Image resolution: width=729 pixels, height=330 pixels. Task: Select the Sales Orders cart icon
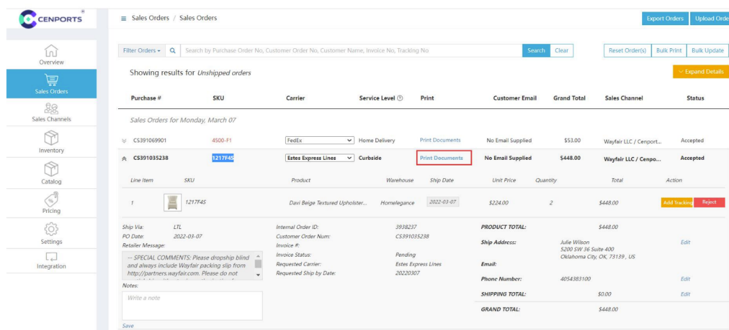point(51,80)
